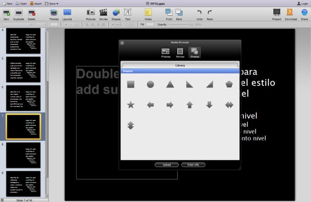311x202 pixels.
Task: Redo the last action
Action: click(210, 15)
